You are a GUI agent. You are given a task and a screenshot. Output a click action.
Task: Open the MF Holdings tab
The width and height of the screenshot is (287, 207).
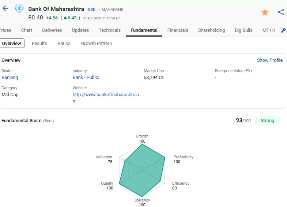tap(269, 30)
